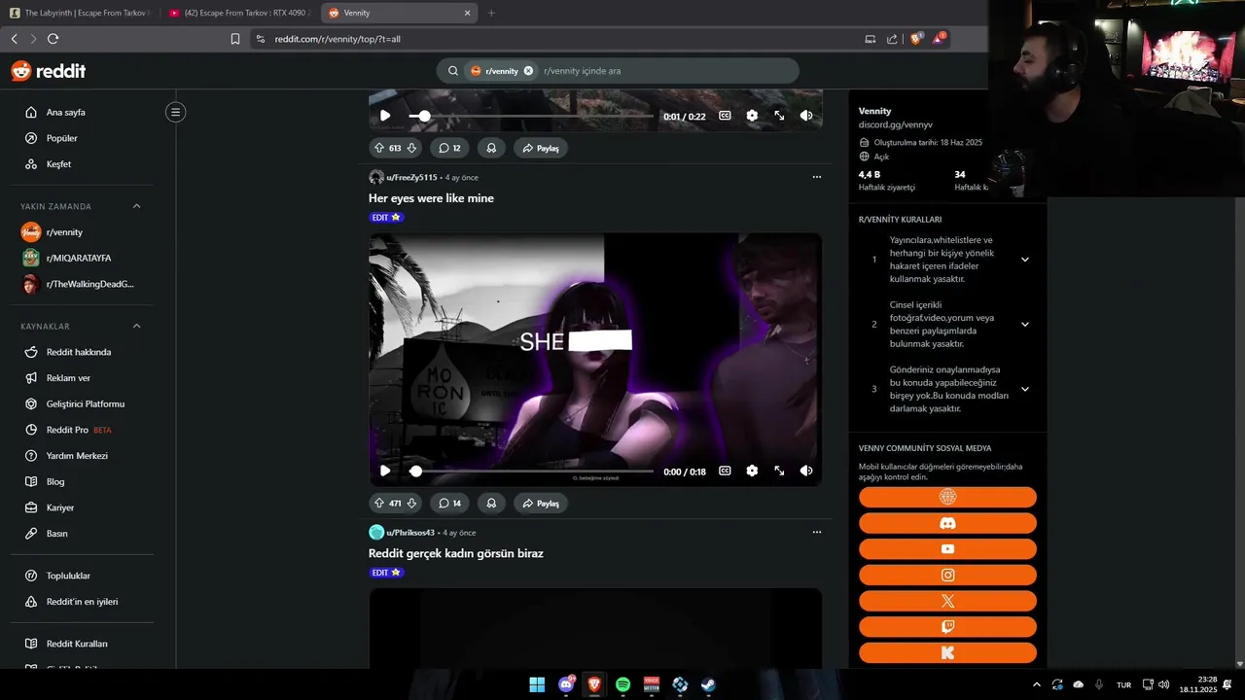The height and width of the screenshot is (700, 1245).
Task: Open the Twitch social media button
Action: pyautogui.click(x=947, y=627)
